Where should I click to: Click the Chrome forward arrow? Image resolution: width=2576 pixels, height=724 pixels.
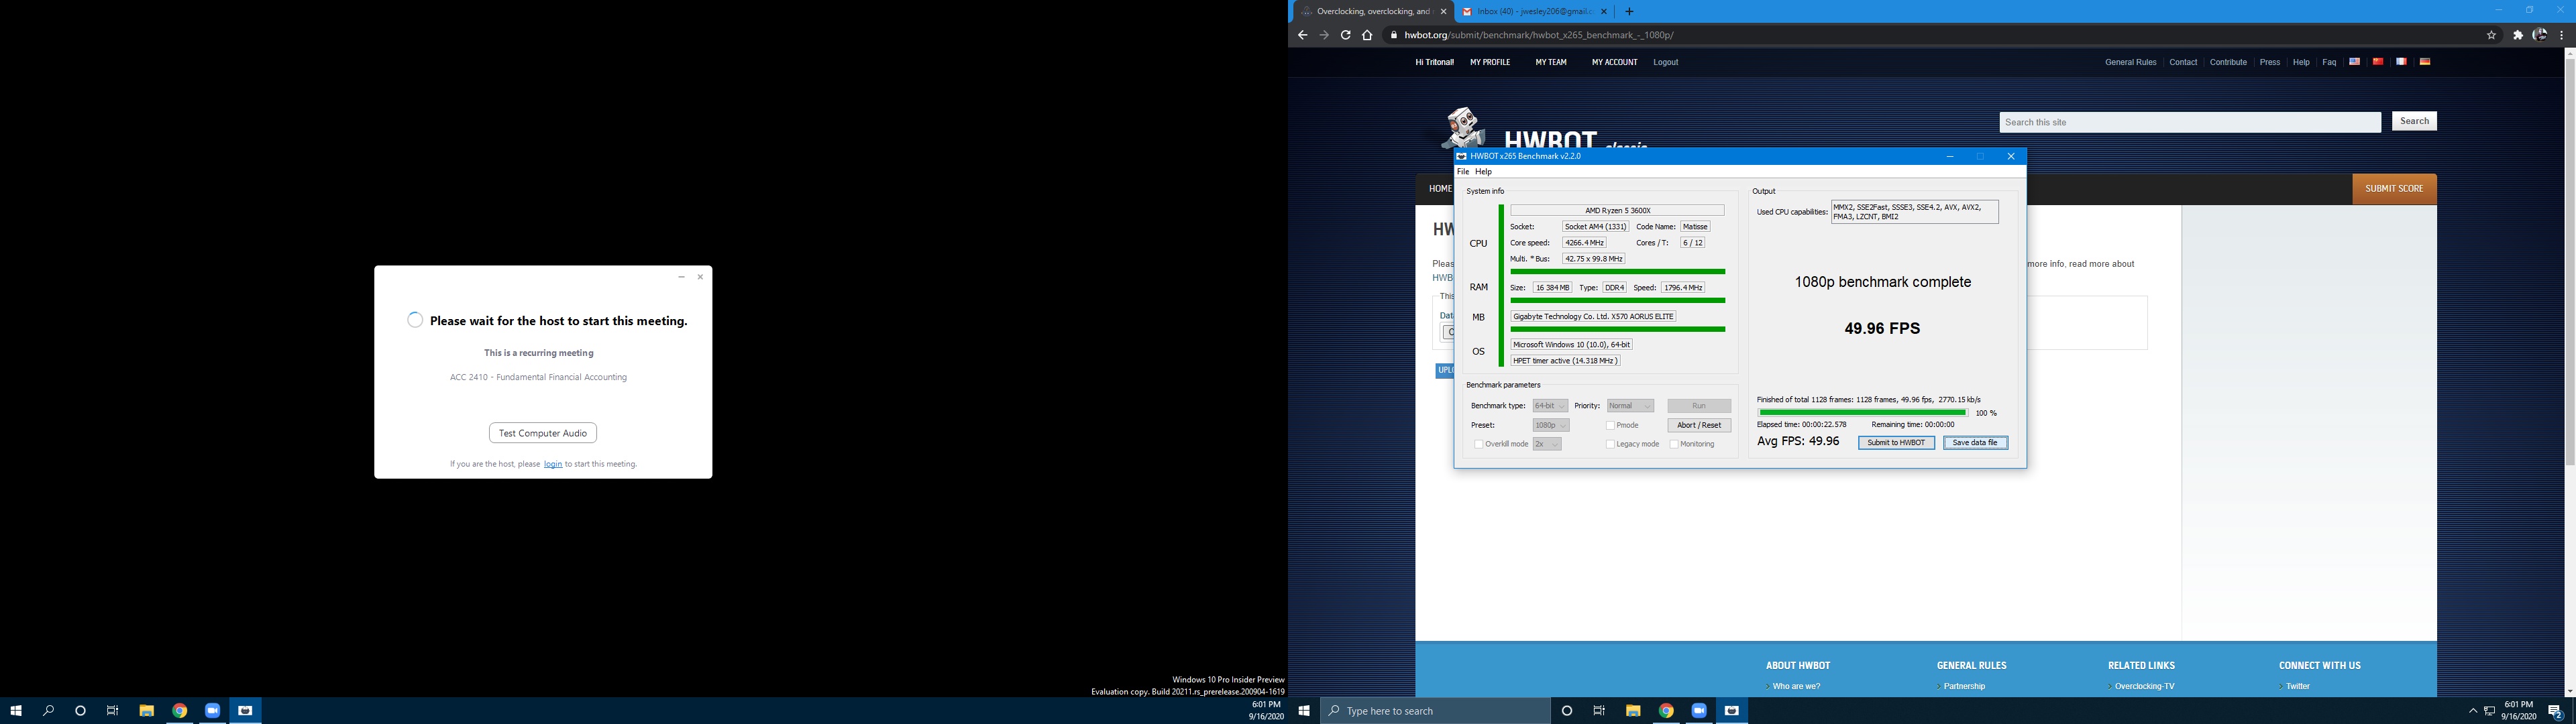tap(1324, 35)
